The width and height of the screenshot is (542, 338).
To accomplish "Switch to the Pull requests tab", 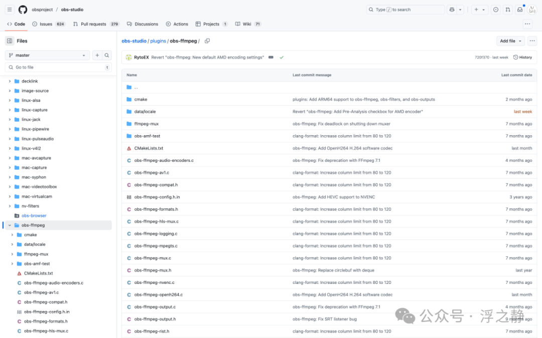I will (x=96, y=24).
